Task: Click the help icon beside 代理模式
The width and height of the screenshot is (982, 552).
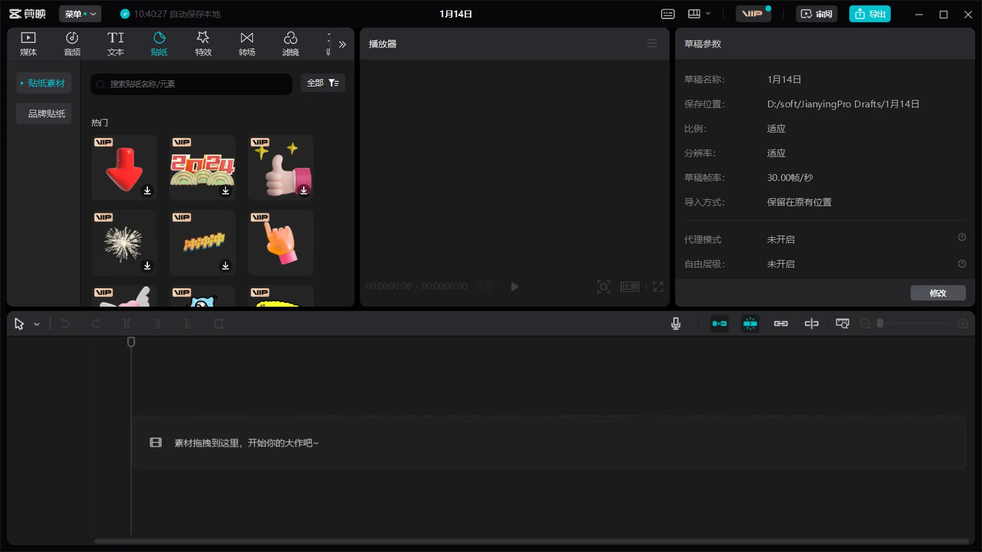Action: [x=962, y=237]
